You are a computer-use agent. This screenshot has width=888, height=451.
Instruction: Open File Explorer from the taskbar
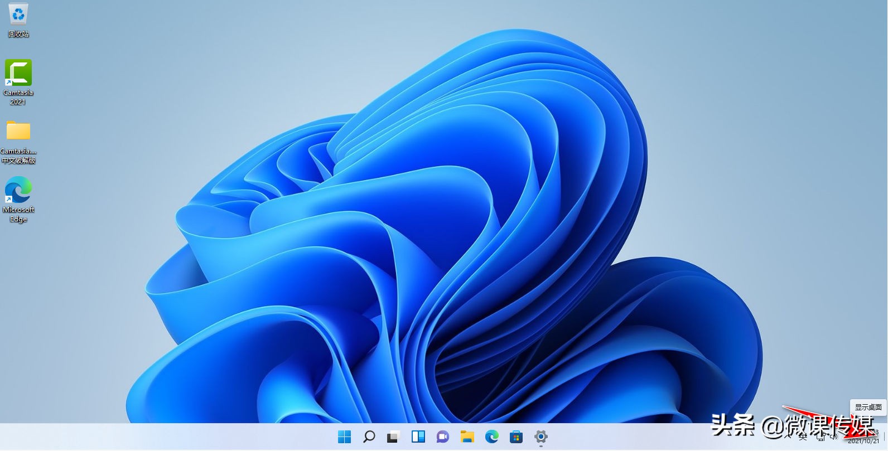[467, 437]
